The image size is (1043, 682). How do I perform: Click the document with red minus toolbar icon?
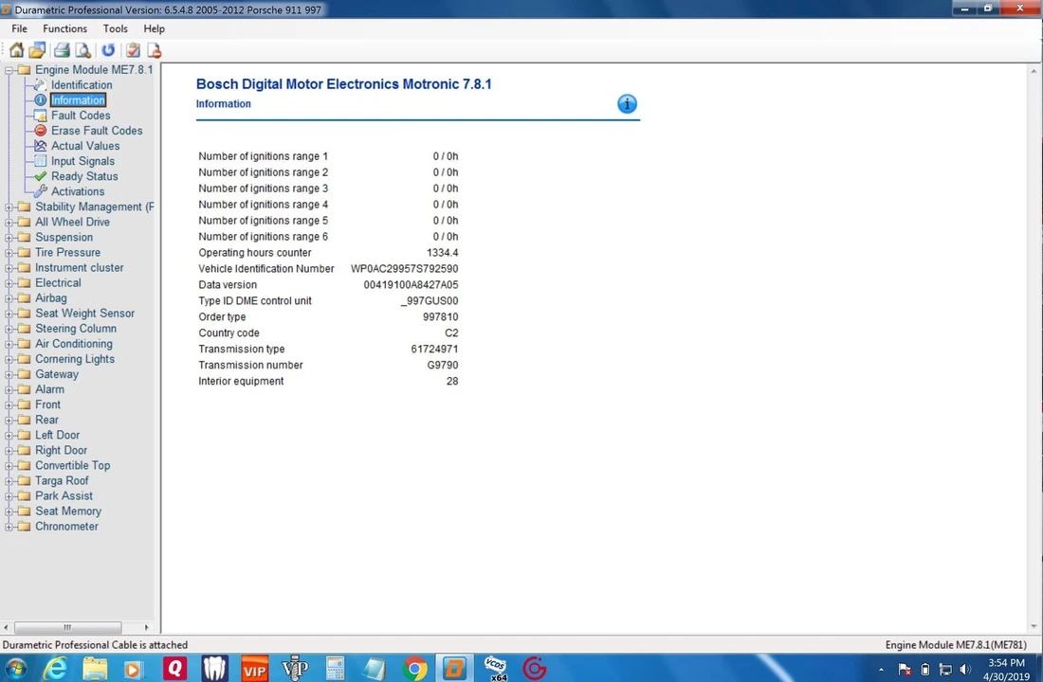(x=154, y=50)
